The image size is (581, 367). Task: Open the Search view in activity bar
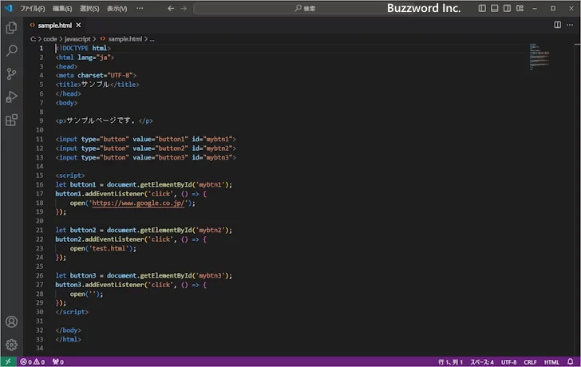11,50
